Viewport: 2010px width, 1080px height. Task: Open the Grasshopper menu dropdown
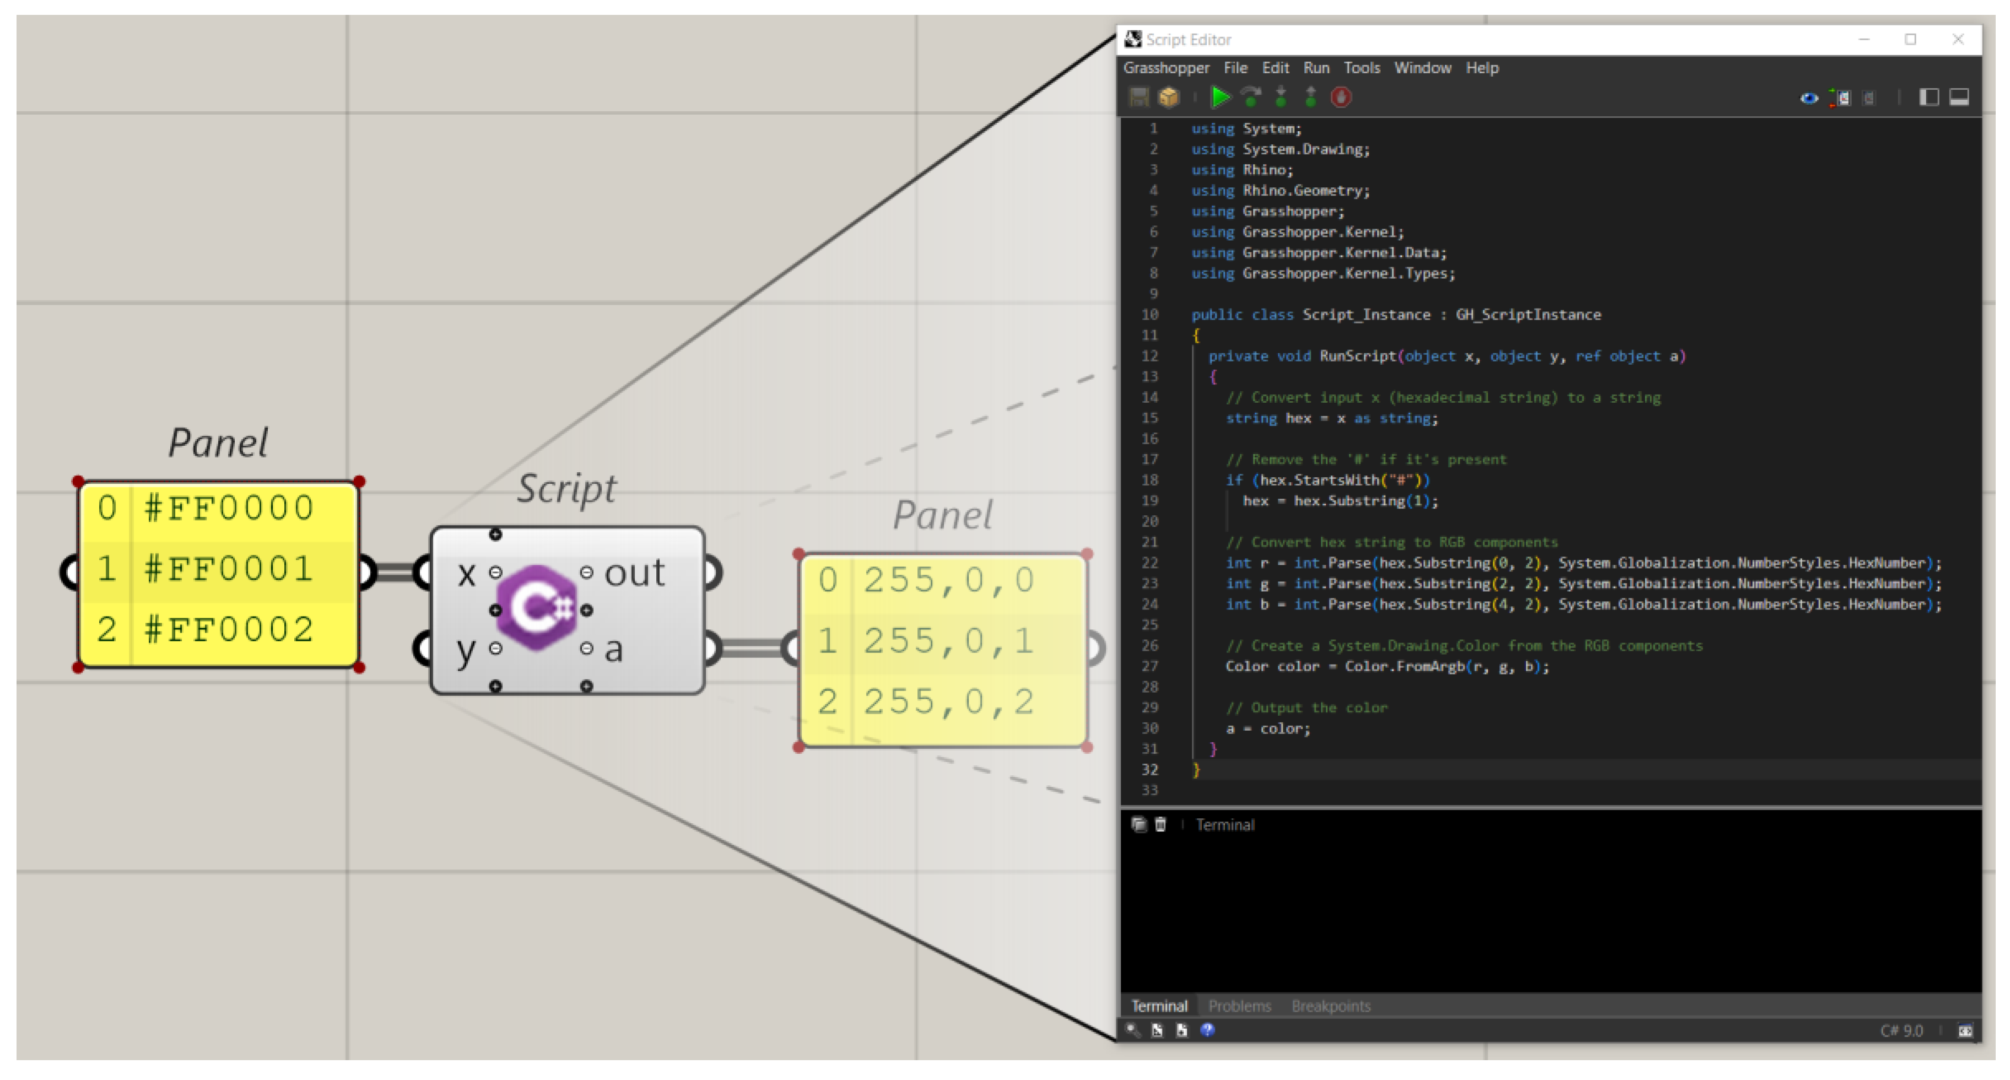pos(1166,68)
